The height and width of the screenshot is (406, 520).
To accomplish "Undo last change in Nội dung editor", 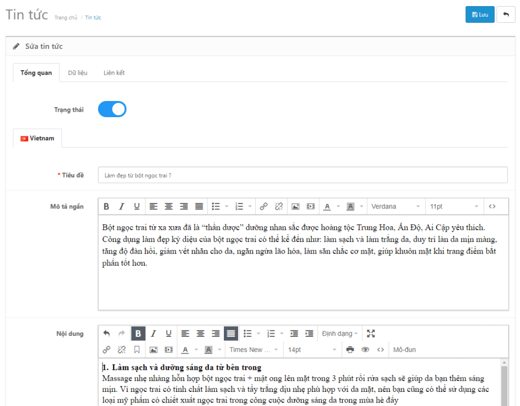I will point(106,333).
